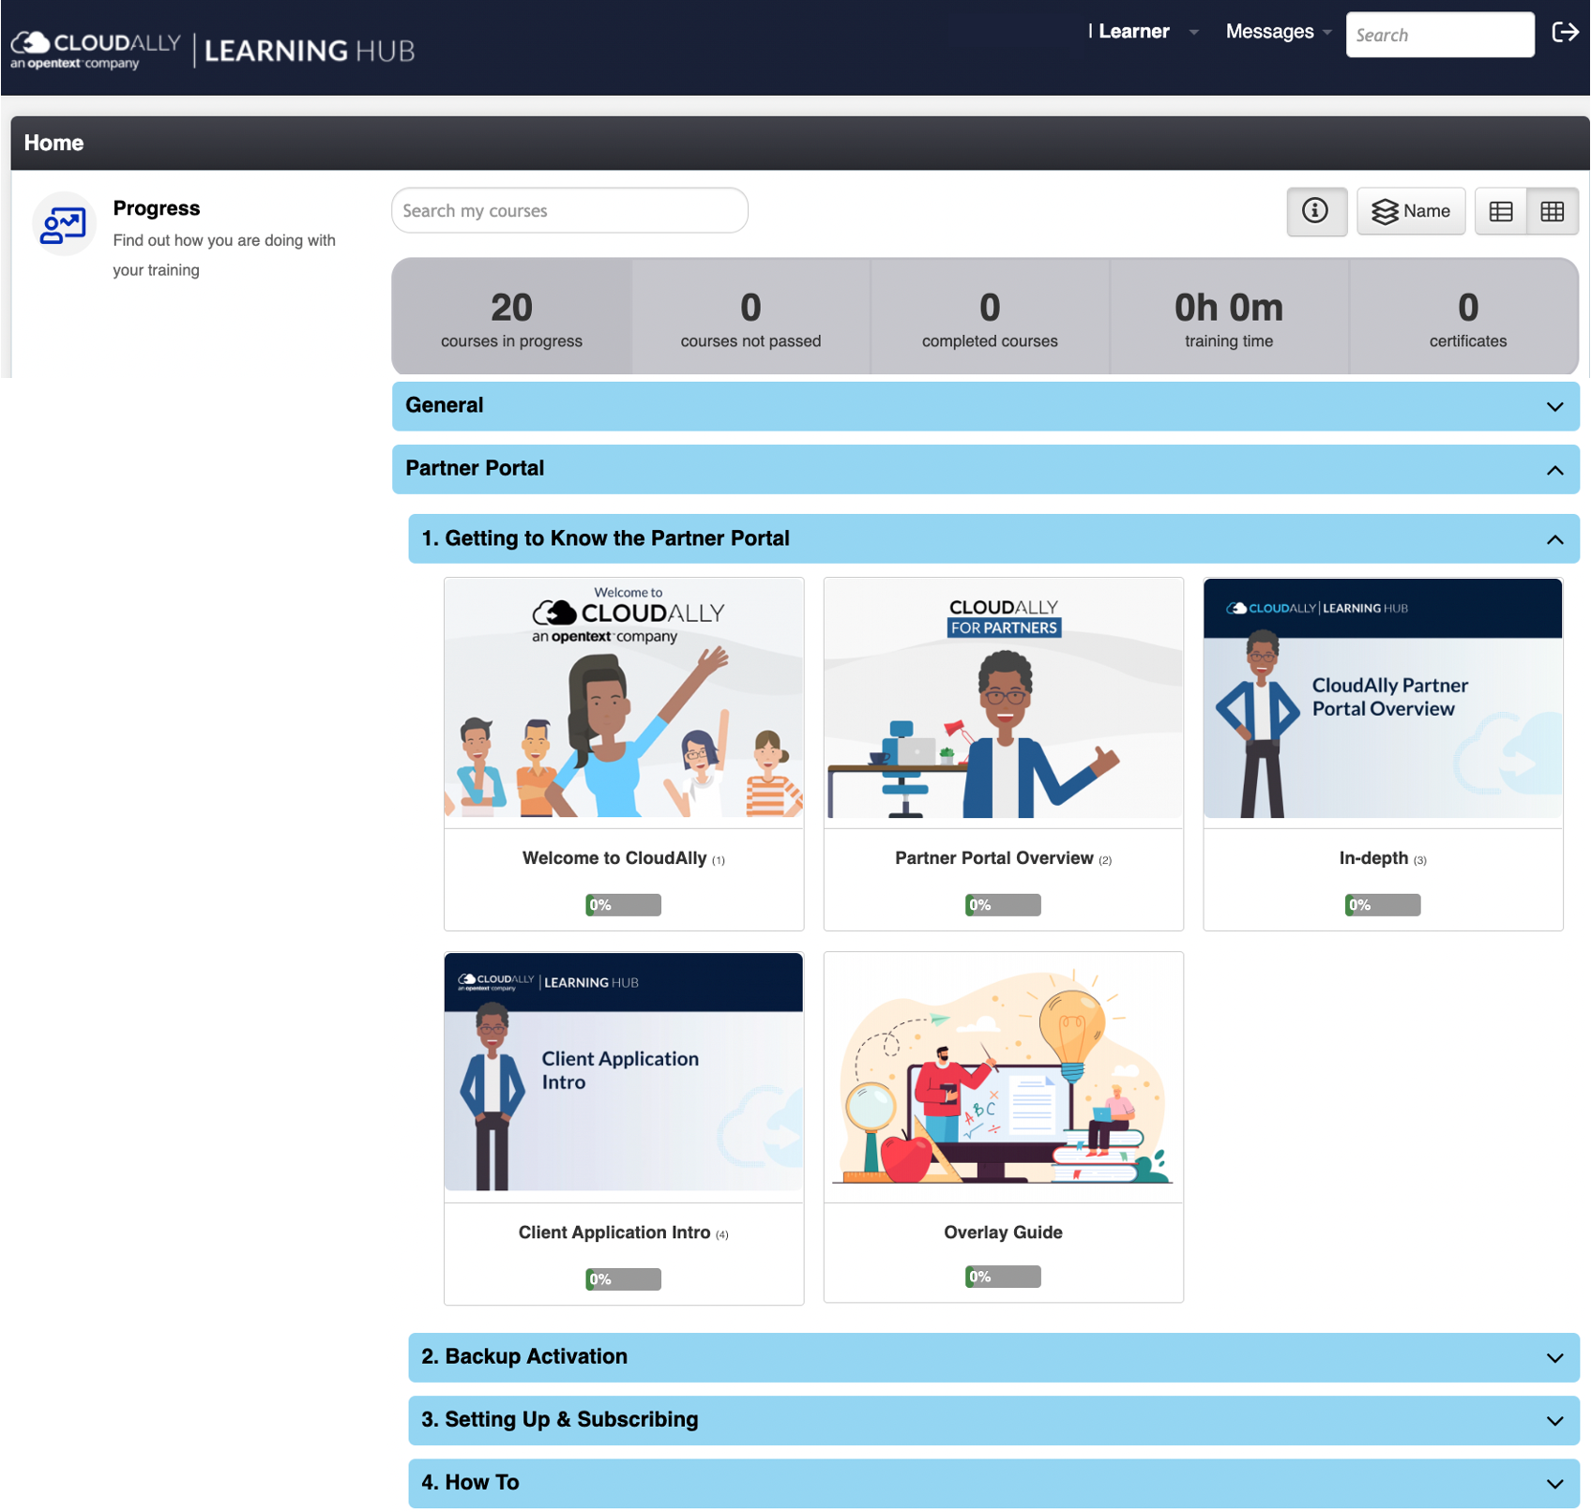Open the Progress link
The image size is (1591, 1512).
click(x=157, y=208)
